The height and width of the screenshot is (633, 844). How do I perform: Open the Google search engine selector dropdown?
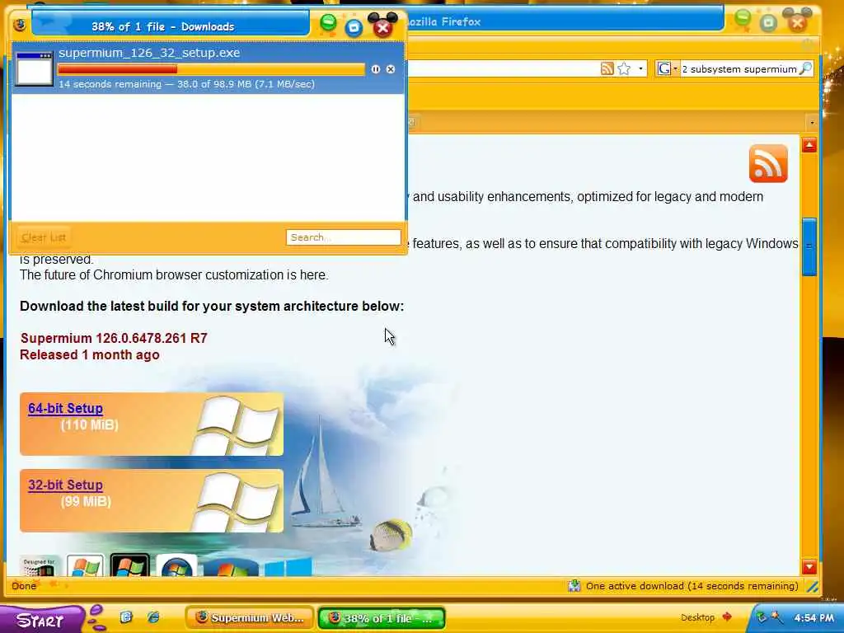(668, 69)
